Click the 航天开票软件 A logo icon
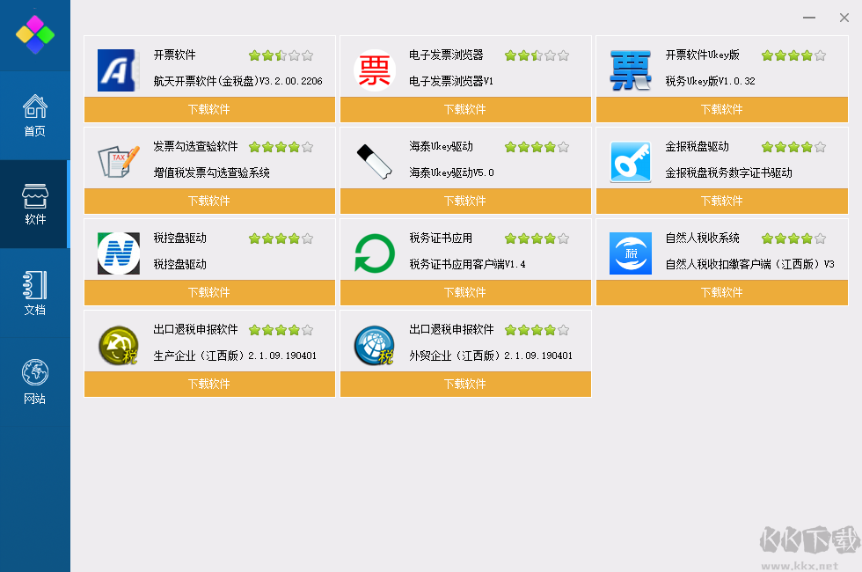 tap(117, 69)
